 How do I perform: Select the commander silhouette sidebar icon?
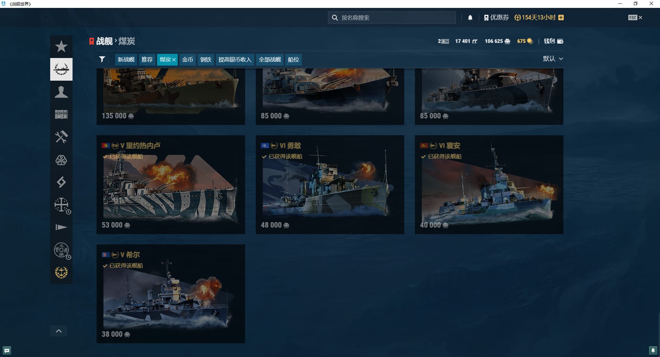(61, 92)
